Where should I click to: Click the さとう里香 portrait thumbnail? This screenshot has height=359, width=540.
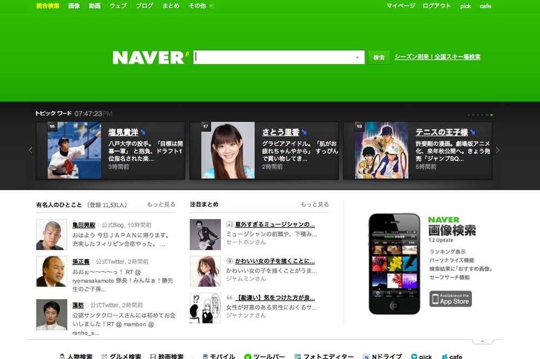click(228, 150)
